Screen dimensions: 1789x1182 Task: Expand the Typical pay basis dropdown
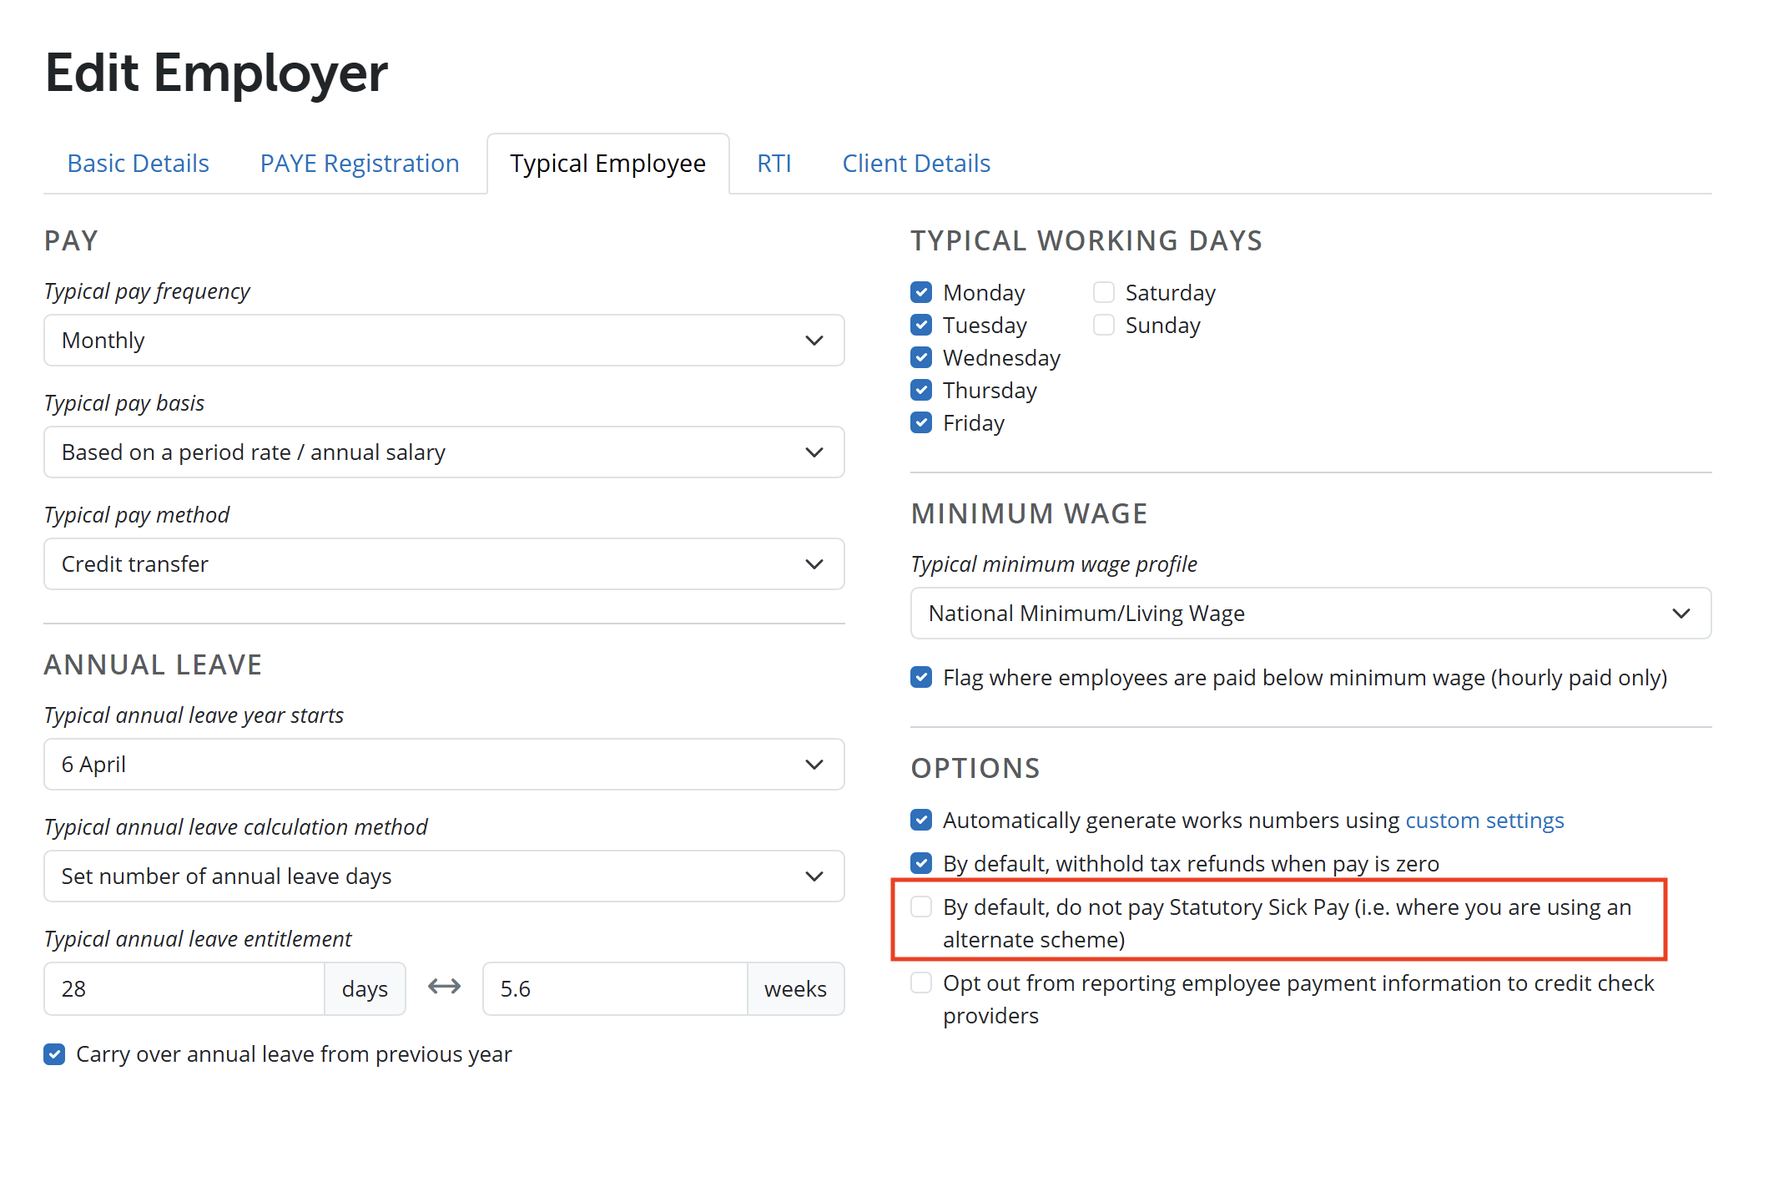coord(444,452)
